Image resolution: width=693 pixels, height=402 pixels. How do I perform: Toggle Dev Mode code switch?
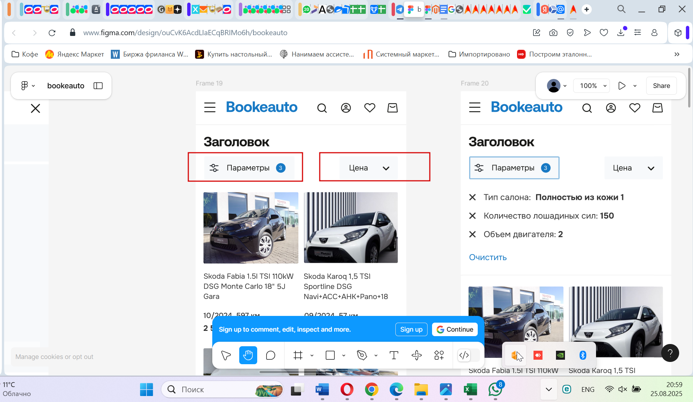[468, 355]
